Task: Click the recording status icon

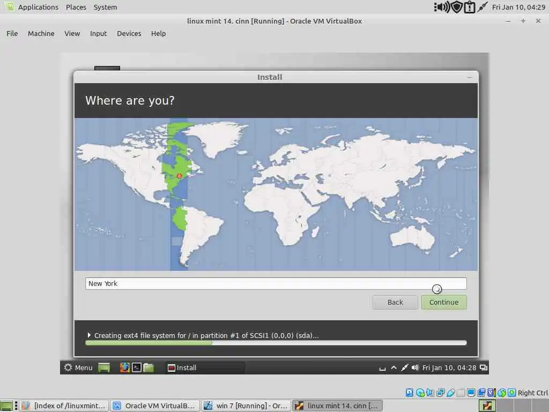Action: point(481,392)
